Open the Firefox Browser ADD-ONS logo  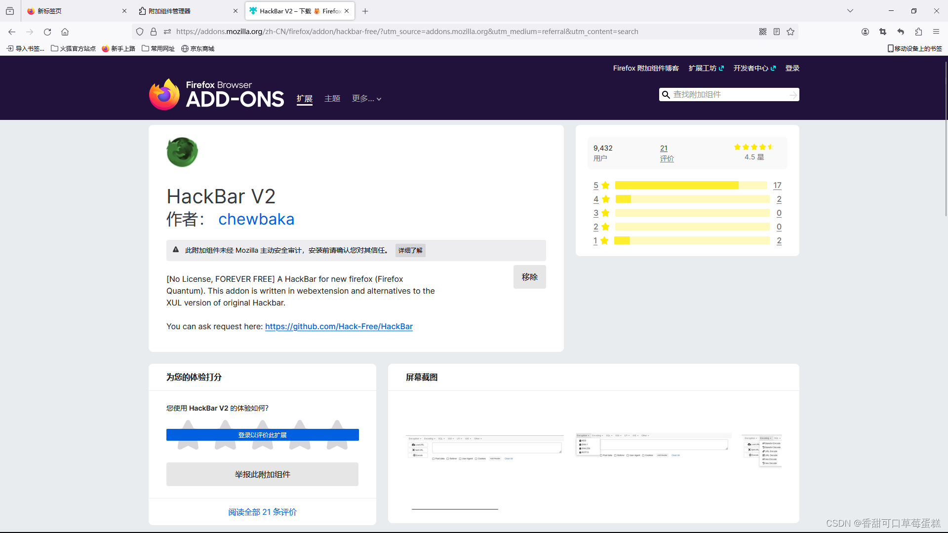[x=216, y=94]
